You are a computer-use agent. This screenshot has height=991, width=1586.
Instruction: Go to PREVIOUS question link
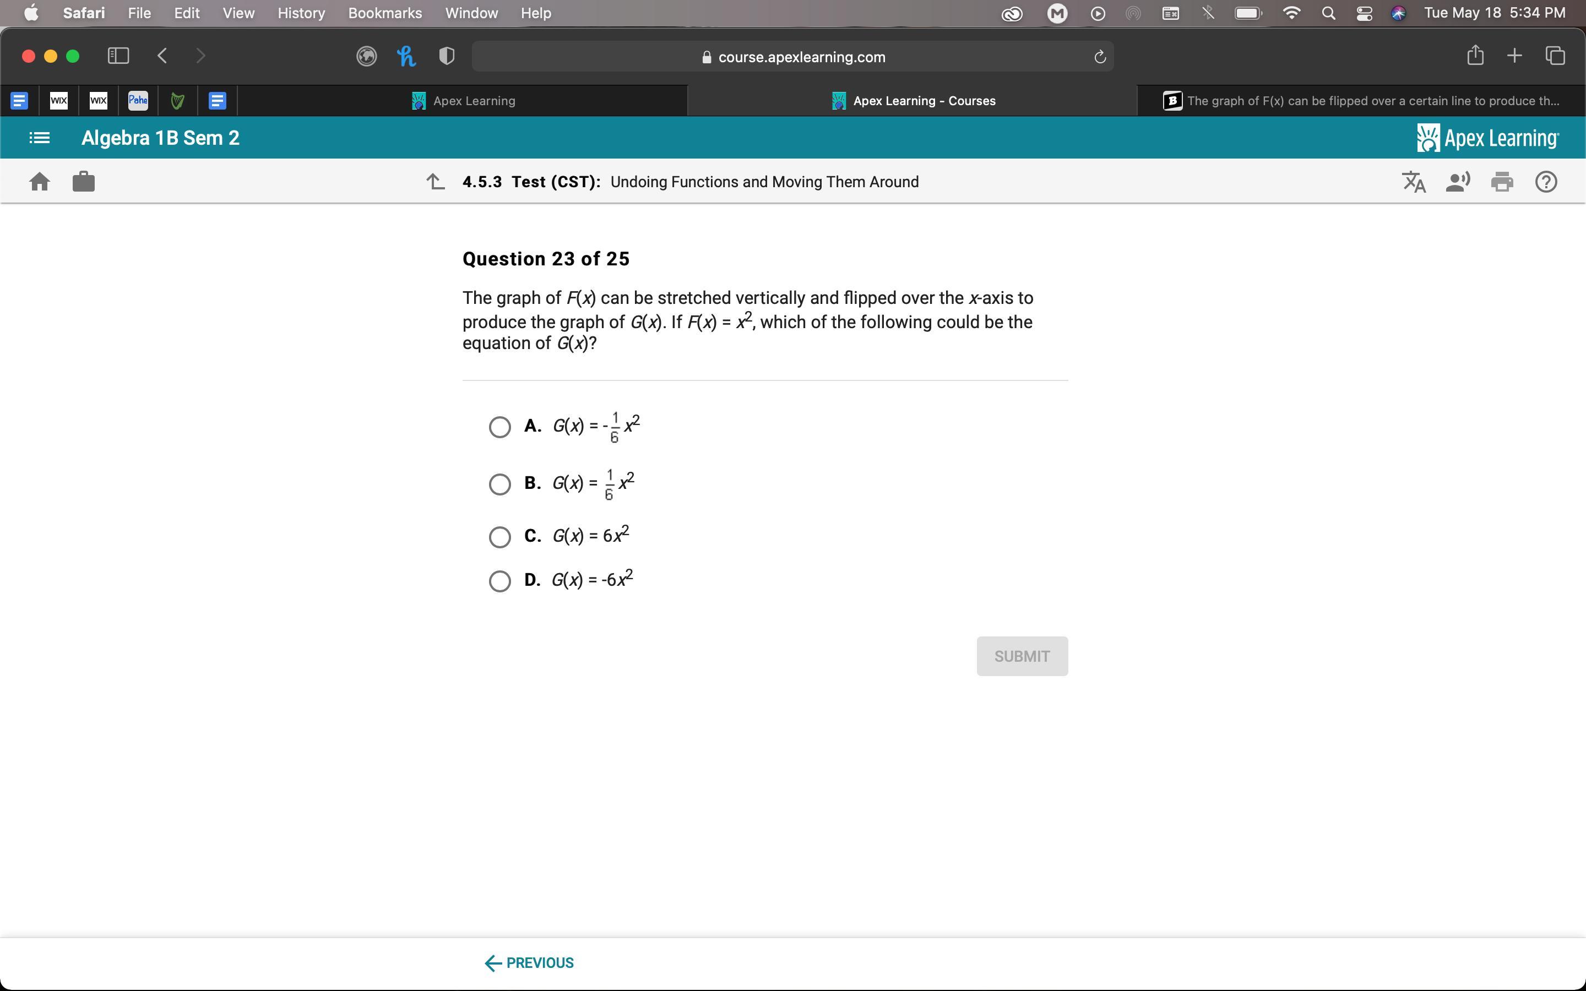pos(530,963)
